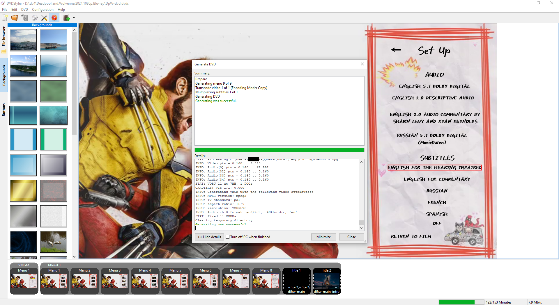Click the French subtitle button
The width and height of the screenshot is (559, 305).
pos(437,202)
